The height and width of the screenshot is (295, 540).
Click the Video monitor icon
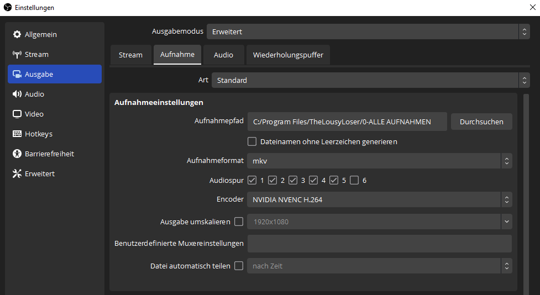point(17,114)
